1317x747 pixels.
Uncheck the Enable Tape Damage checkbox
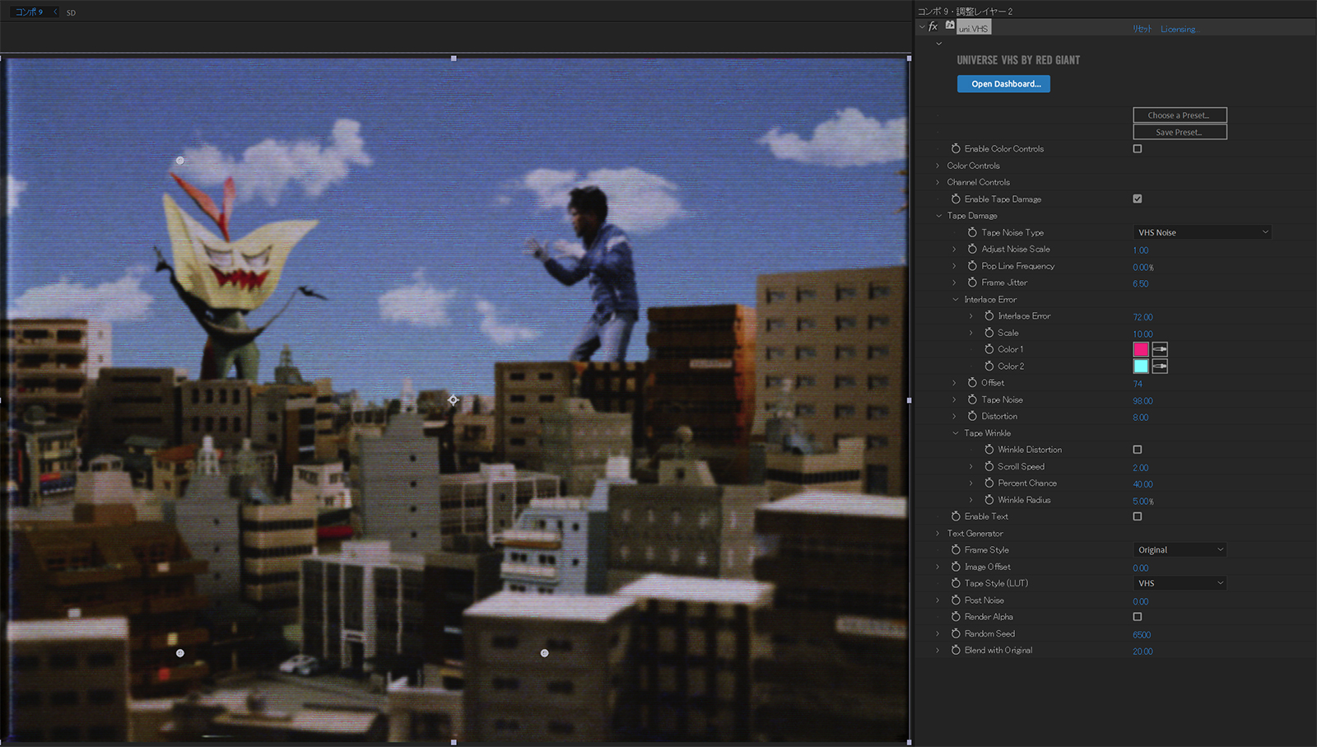1138,199
